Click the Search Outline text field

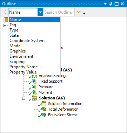tap(59, 12)
